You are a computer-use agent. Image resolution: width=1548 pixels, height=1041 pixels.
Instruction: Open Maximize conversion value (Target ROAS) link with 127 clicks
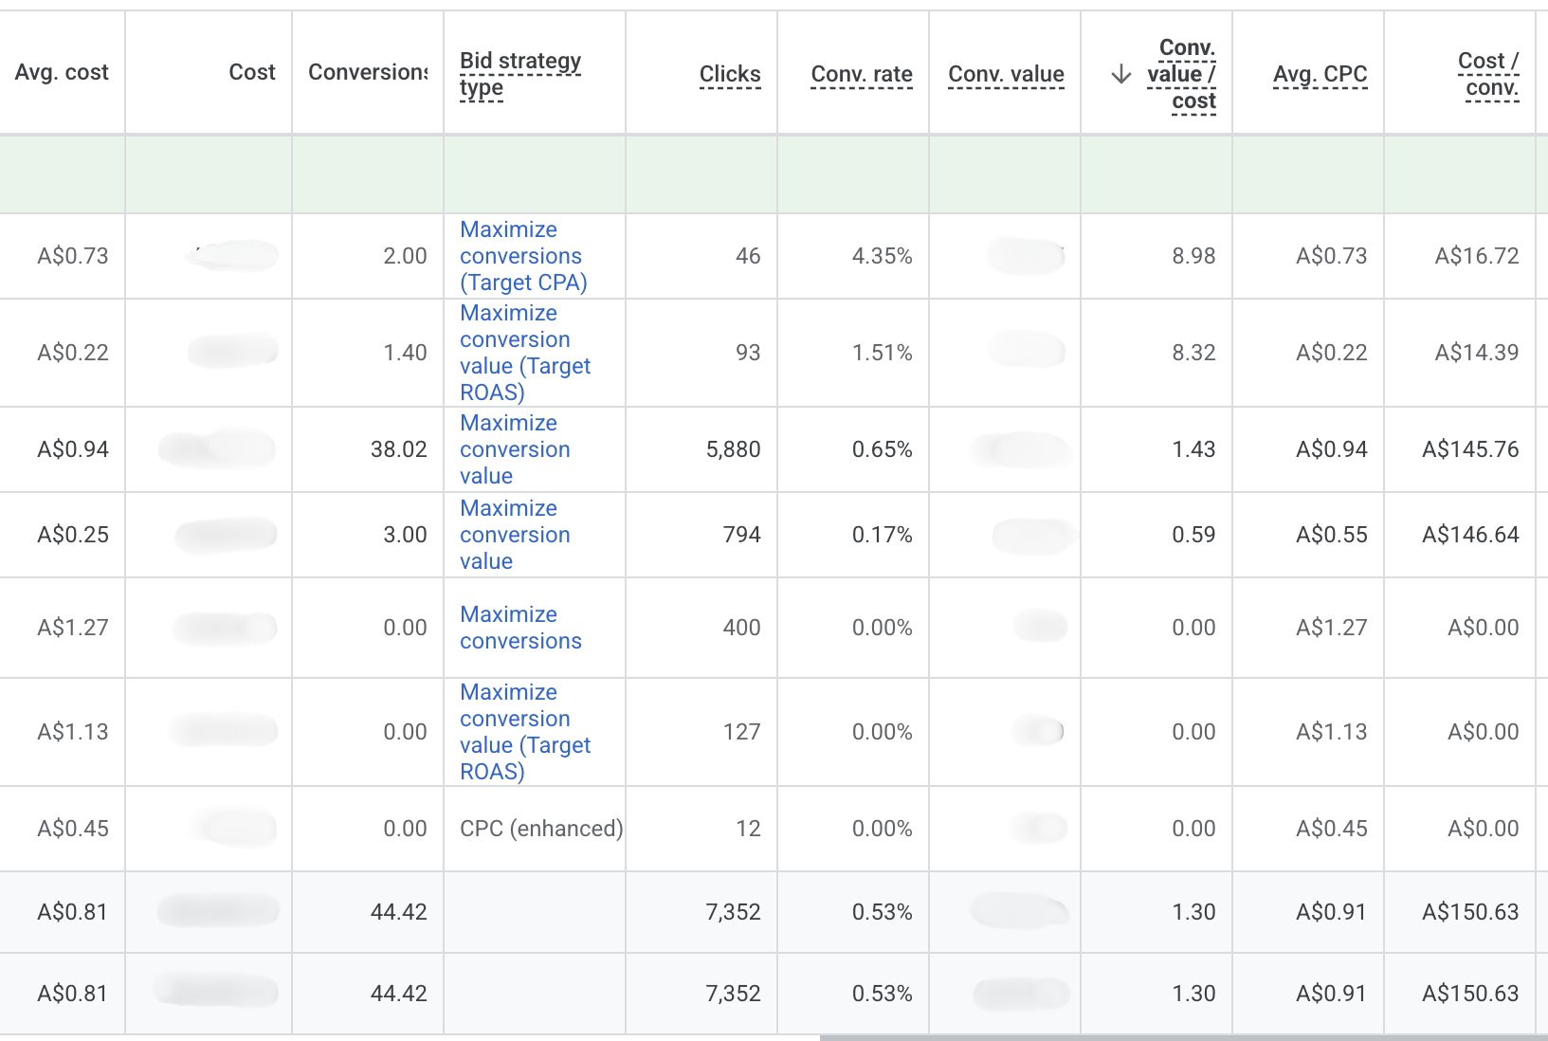pos(525,732)
